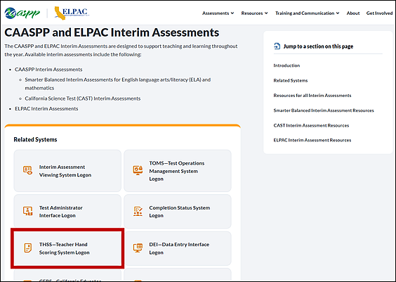Screen dimensions: 396x282
Task: Click the CAASPP logo
Action: (22, 13)
